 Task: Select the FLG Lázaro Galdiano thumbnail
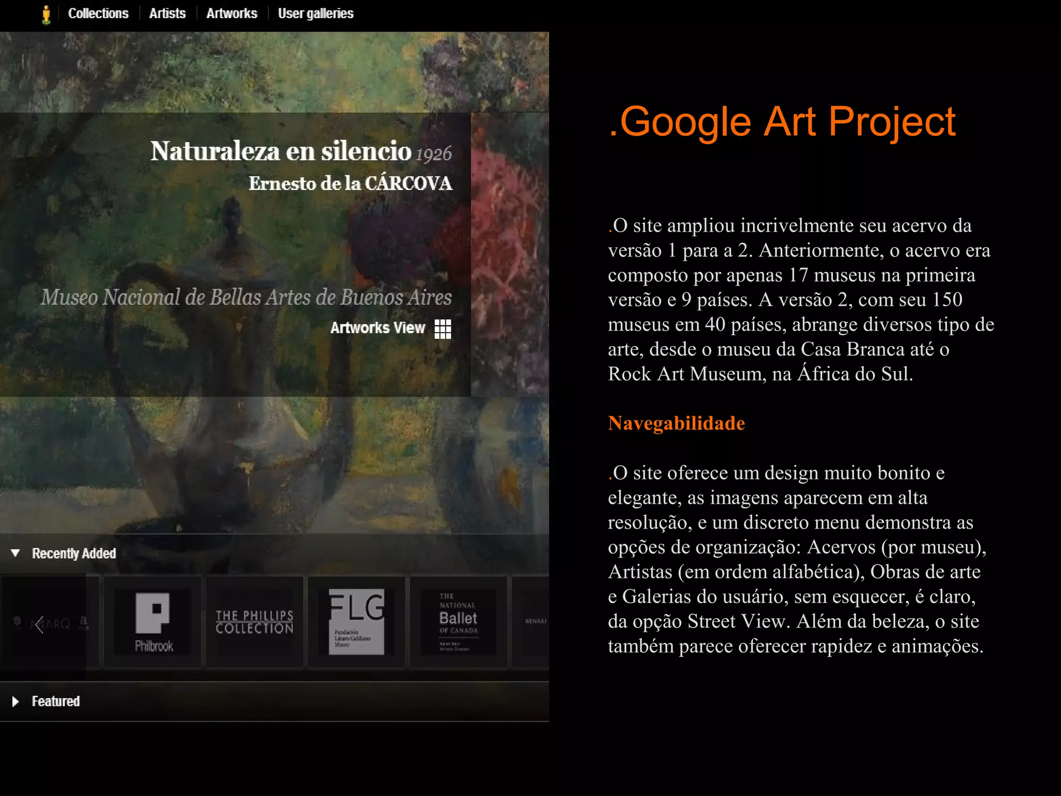coord(356,622)
